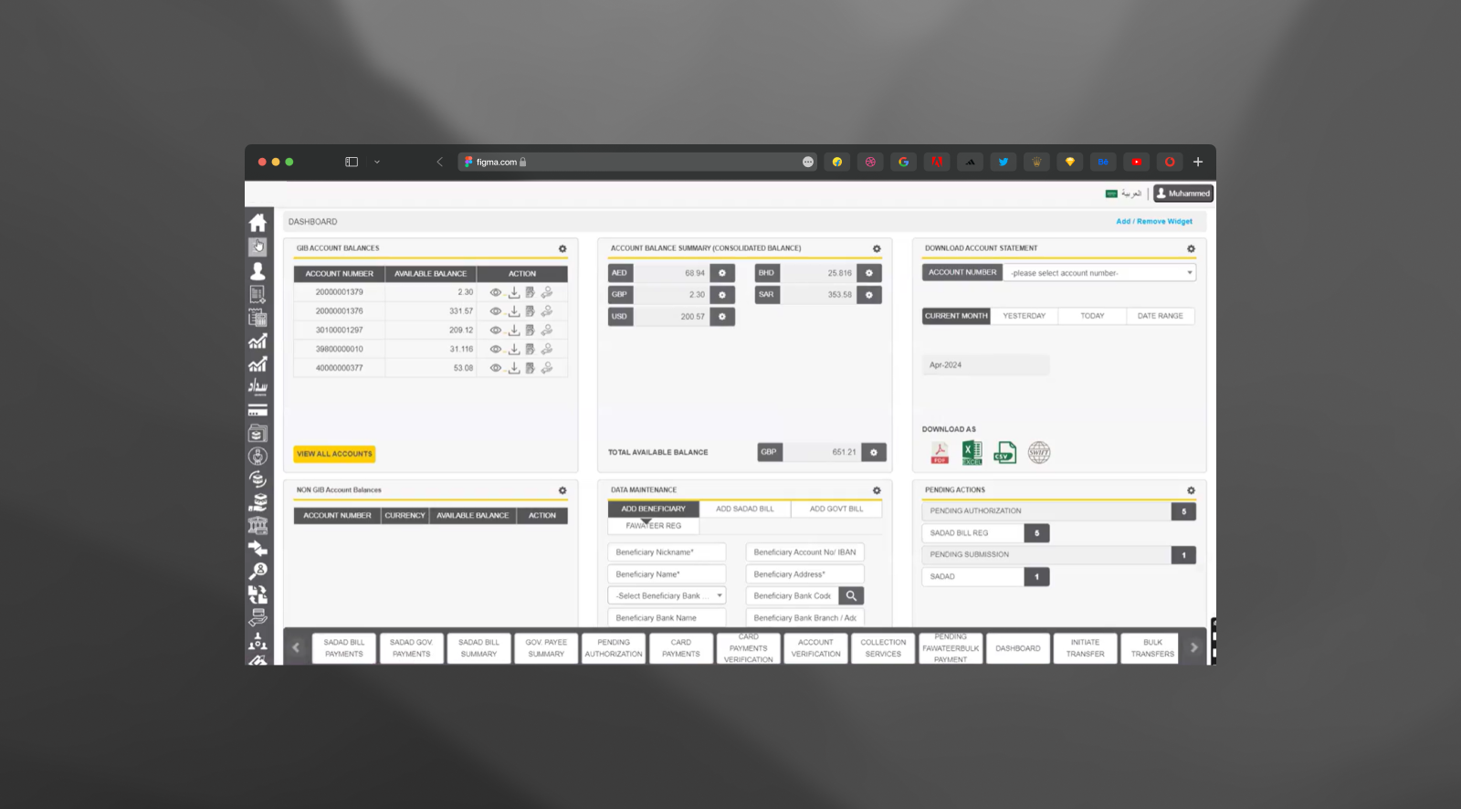This screenshot has width=1461, height=809.
Task: Expand the Select Beneficiary Bank dropdown
Action: 667,596
